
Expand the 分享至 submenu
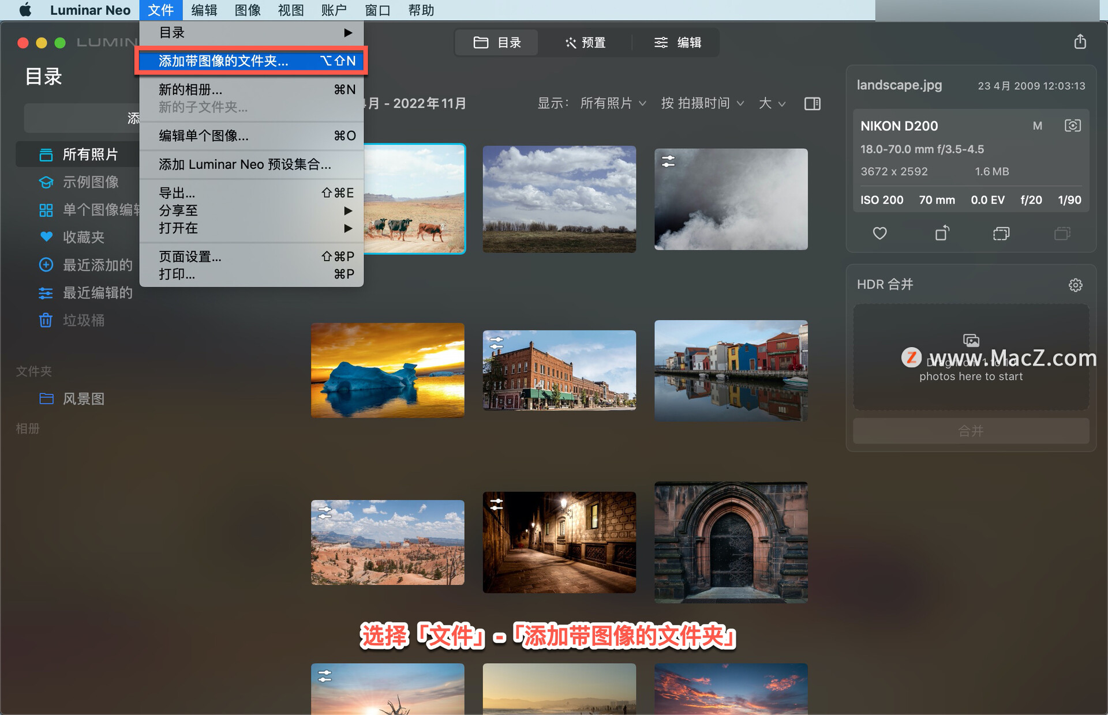click(252, 210)
